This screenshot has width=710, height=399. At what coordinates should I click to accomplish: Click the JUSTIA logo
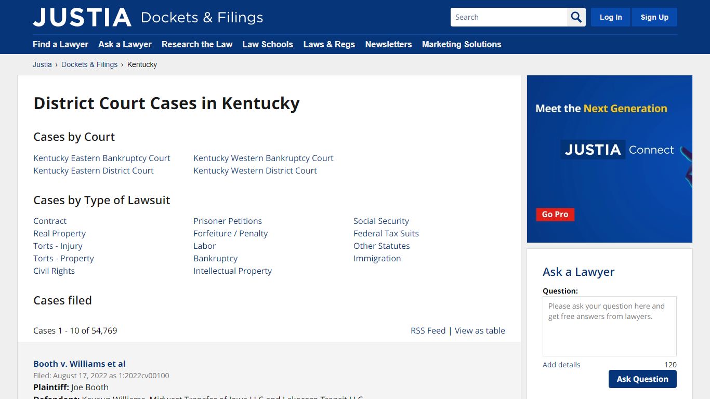82,17
